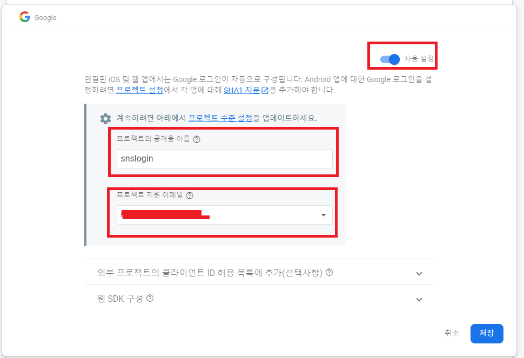The height and width of the screenshot is (358, 524).
Task: Expand the 웹 SDK 구성 section
Action: coord(259,299)
